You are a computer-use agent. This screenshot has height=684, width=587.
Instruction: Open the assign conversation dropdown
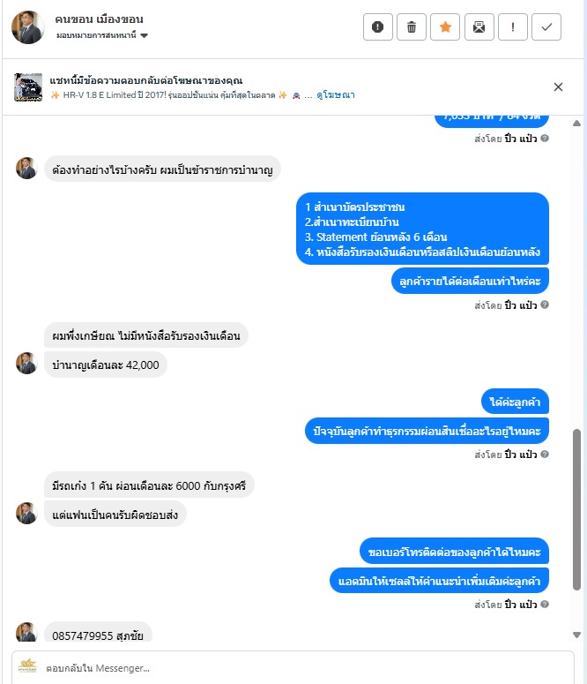pos(102,35)
